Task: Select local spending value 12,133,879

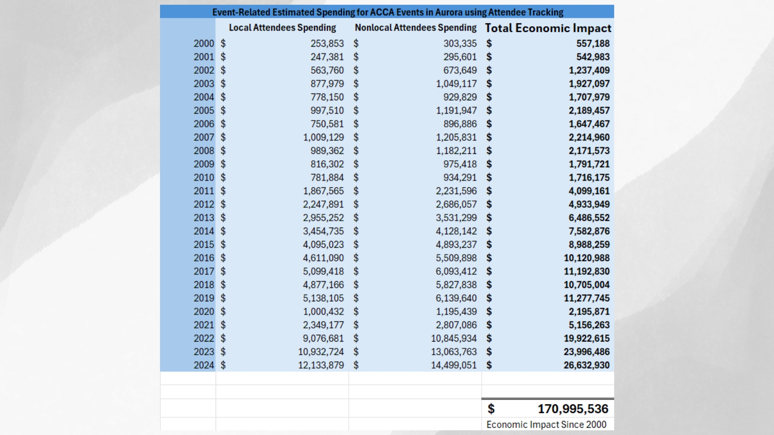Action: pyautogui.click(x=321, y=365)
